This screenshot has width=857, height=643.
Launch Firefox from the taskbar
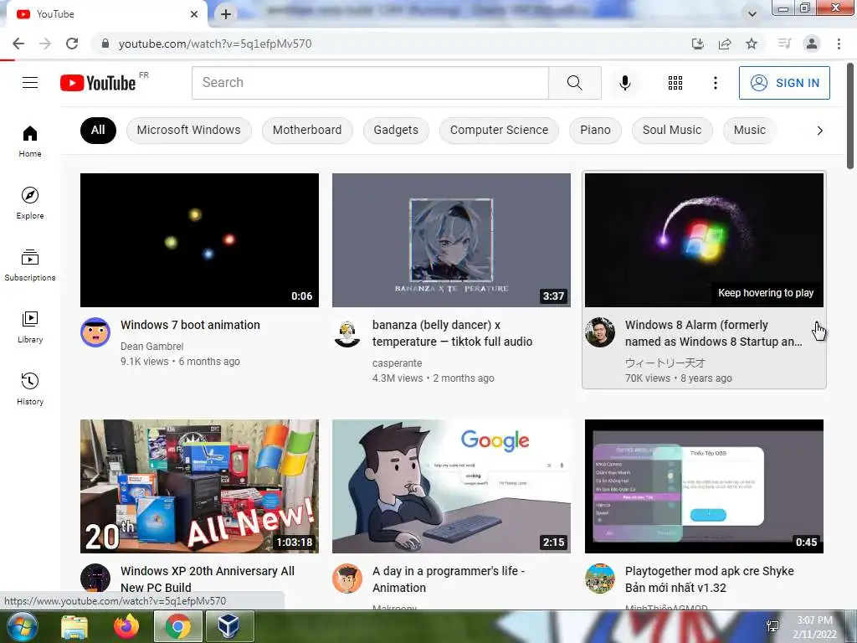point(126,626)
